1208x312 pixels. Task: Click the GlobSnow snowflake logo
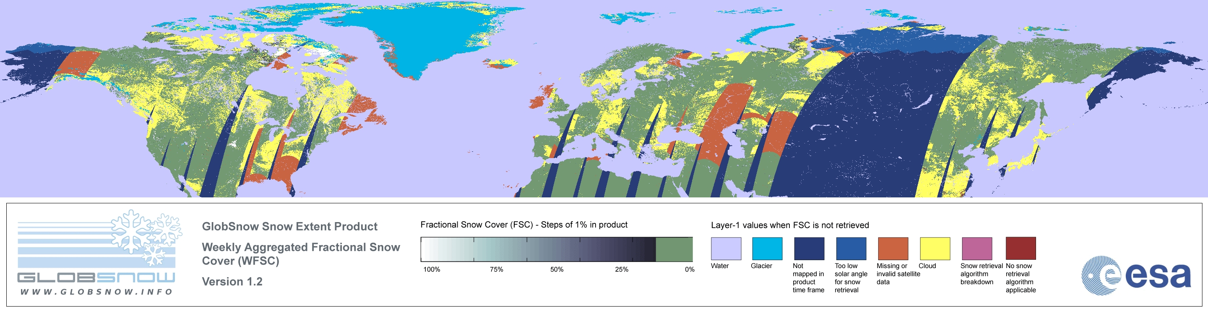(x=146, y=238)
